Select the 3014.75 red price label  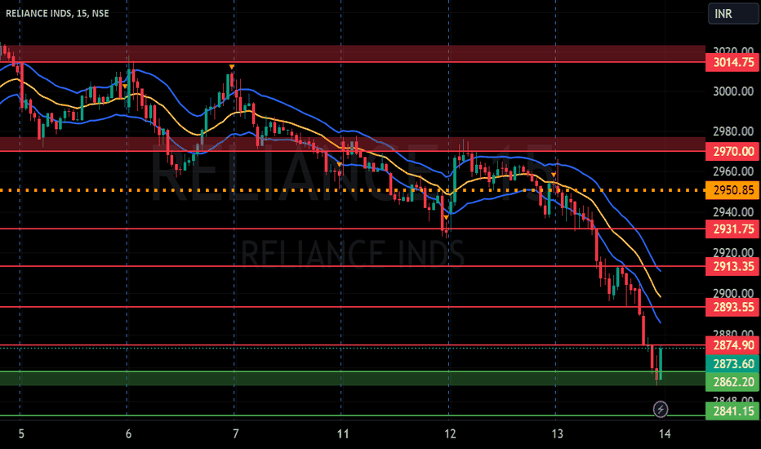pos(732,63)
